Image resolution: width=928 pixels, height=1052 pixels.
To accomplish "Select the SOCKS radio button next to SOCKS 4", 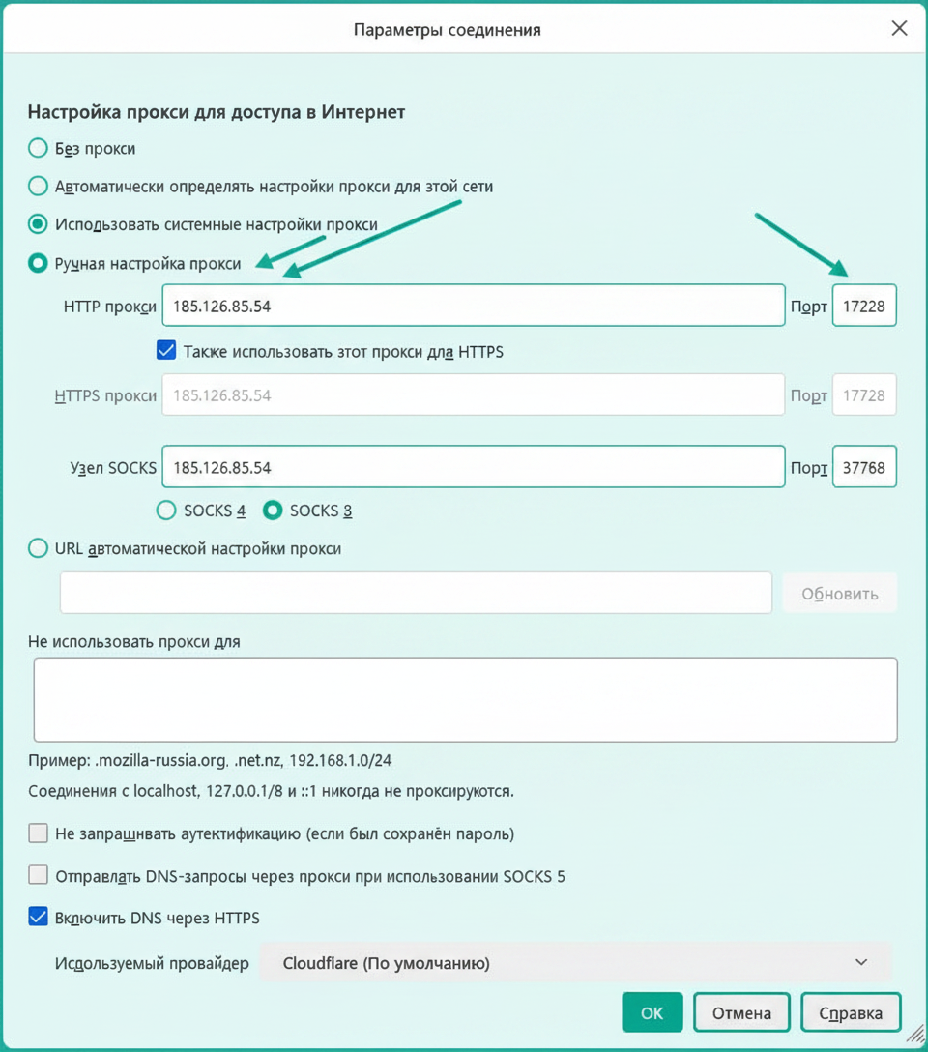I will click(273, 511).
